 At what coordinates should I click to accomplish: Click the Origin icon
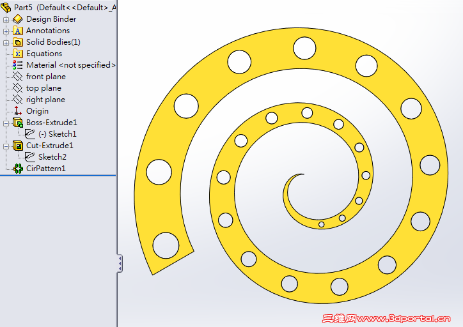pyautogui.click(x=18, y=111)
